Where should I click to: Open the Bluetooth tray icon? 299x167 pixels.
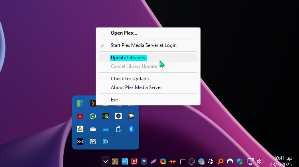(x=131, y=129)
